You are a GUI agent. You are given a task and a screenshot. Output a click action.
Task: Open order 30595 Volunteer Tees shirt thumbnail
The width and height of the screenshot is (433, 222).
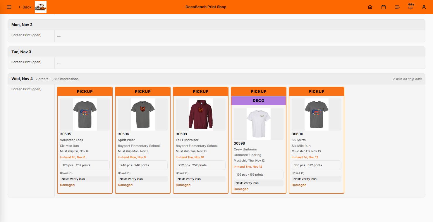click(85, 115)
